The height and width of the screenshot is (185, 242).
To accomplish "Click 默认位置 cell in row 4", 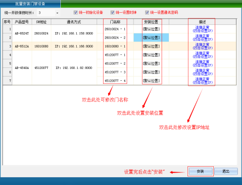I will pyautogui.click(x=151, y=55).
